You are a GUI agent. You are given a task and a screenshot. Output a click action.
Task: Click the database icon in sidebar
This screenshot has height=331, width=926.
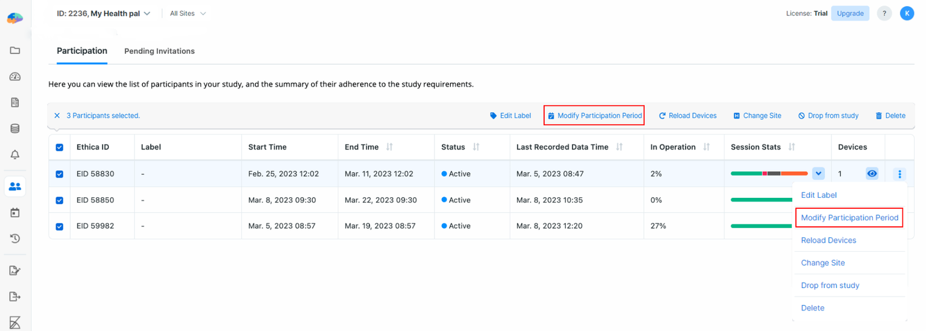15,128
